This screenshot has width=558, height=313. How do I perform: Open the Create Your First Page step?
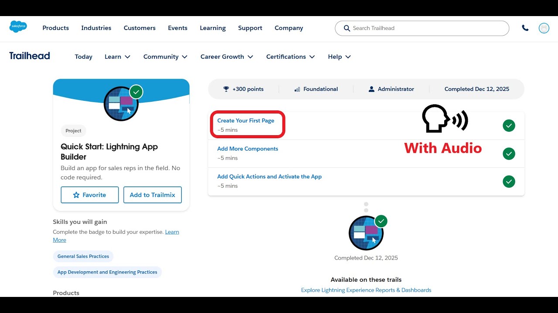tap(246, 120)
